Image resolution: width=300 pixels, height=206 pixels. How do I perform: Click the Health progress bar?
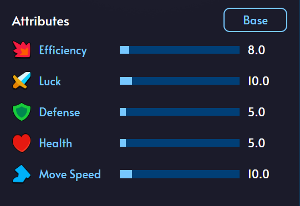(x=180, y=143)
